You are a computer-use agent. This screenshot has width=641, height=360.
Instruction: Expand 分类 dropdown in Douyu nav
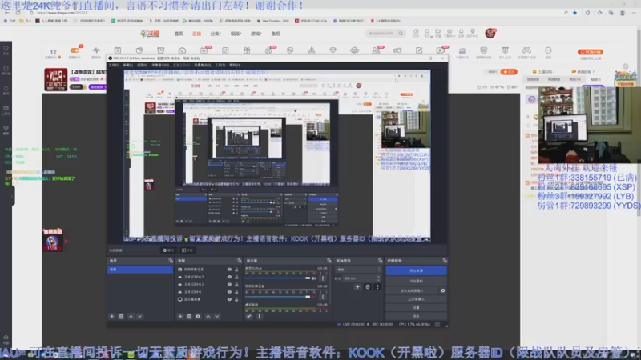[216, 34]
